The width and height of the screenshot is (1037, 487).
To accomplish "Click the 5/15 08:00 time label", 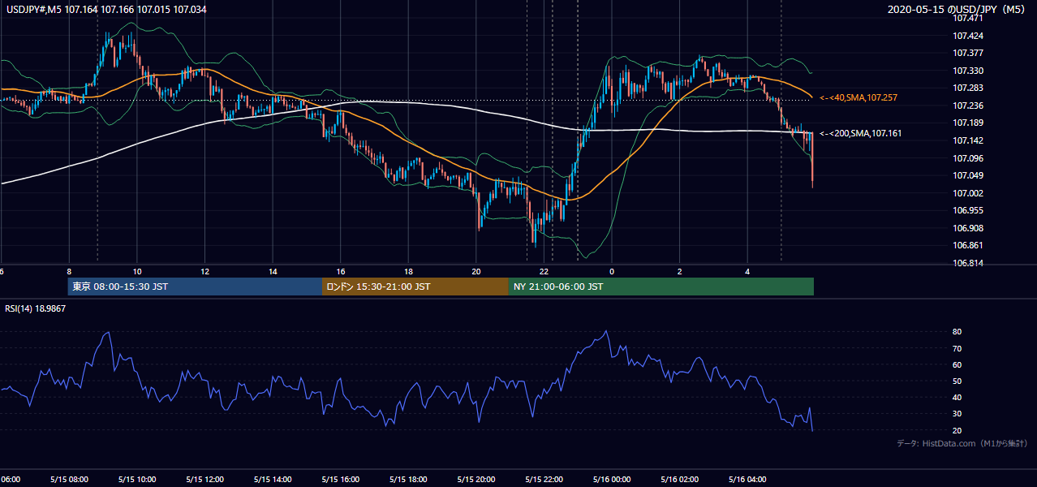I will click(x=68, y=480).
